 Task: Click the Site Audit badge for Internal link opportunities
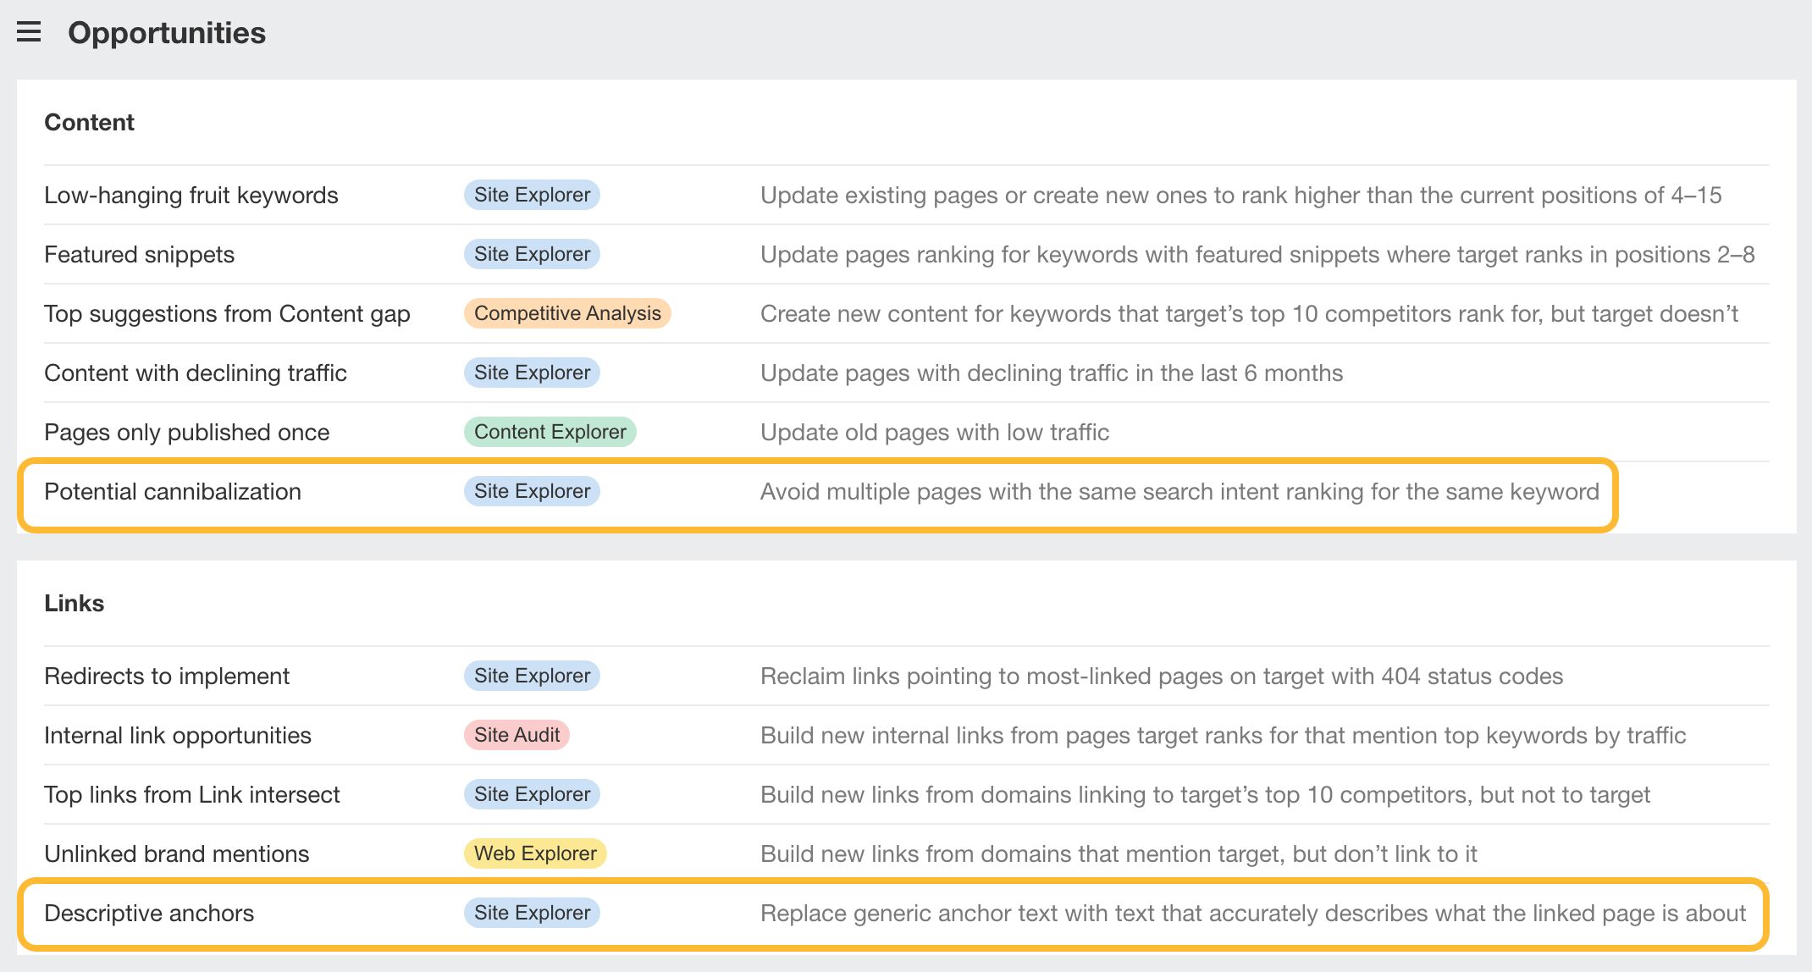516,735
